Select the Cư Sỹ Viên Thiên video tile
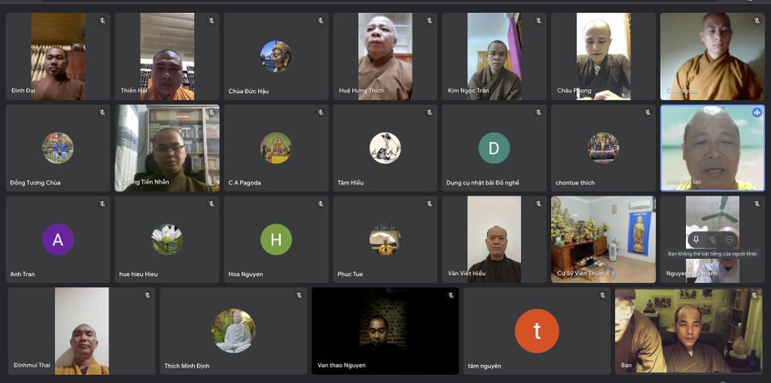The image size is (771, 383). tap(603, 239)
